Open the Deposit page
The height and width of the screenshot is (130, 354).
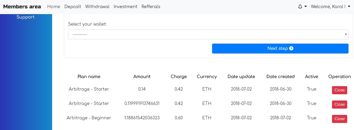[x=73, y=7]
